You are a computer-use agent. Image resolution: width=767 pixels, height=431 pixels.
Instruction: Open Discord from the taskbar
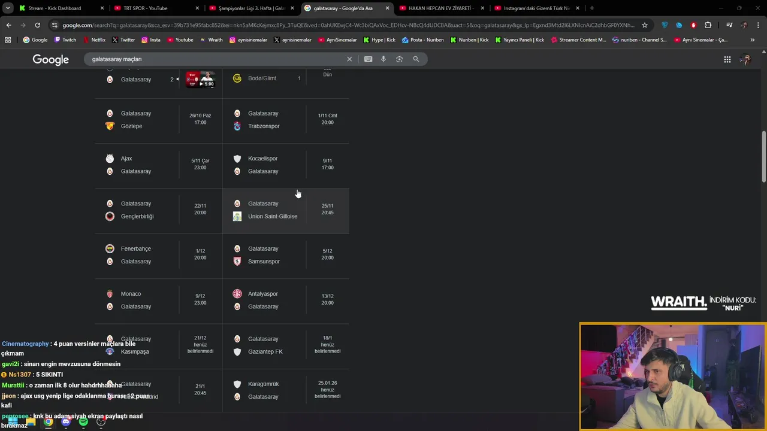(66, 422)
